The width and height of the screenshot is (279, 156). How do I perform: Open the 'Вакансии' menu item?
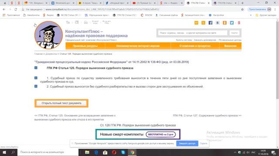pyautogui.click(x=231, y=46)
